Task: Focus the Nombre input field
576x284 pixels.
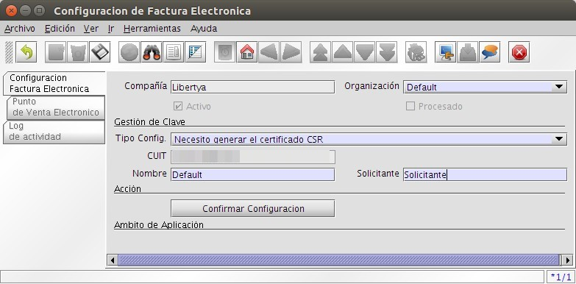Action: click(x=253, y=174)
